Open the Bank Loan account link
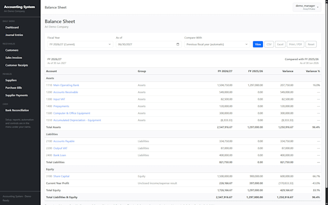 pyautogui.click(x=60, y=155)
